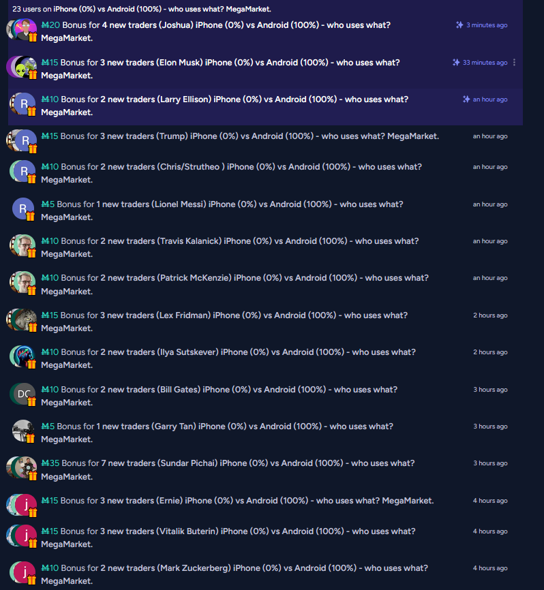Click the sparkle icon beside 33 minutes ago

pyautogui.click(x=456, y=63)
